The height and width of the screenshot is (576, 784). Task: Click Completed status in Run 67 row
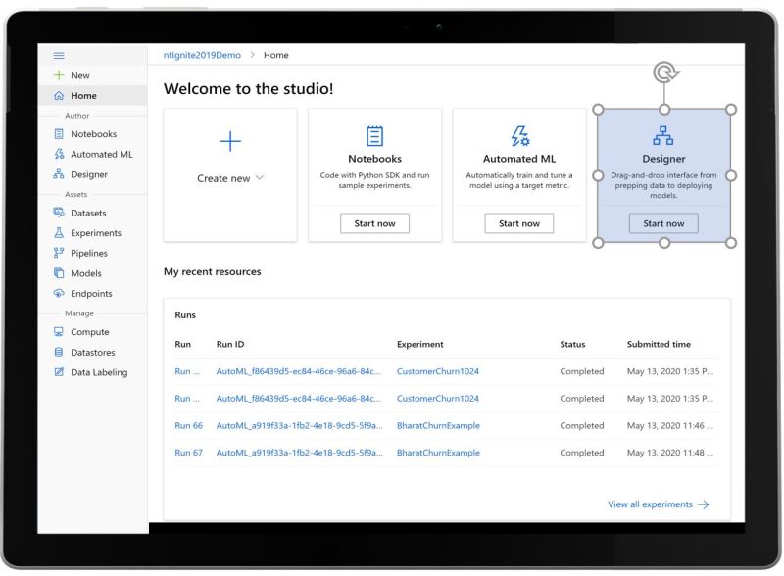tap(582, 453)
